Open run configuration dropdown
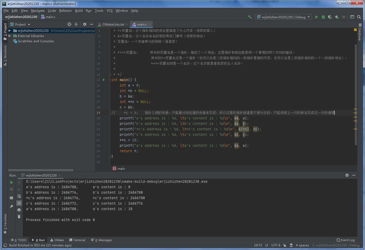365x250 pixels. coord(283,17)
